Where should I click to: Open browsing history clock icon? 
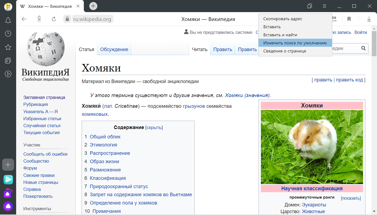[8, 34]
